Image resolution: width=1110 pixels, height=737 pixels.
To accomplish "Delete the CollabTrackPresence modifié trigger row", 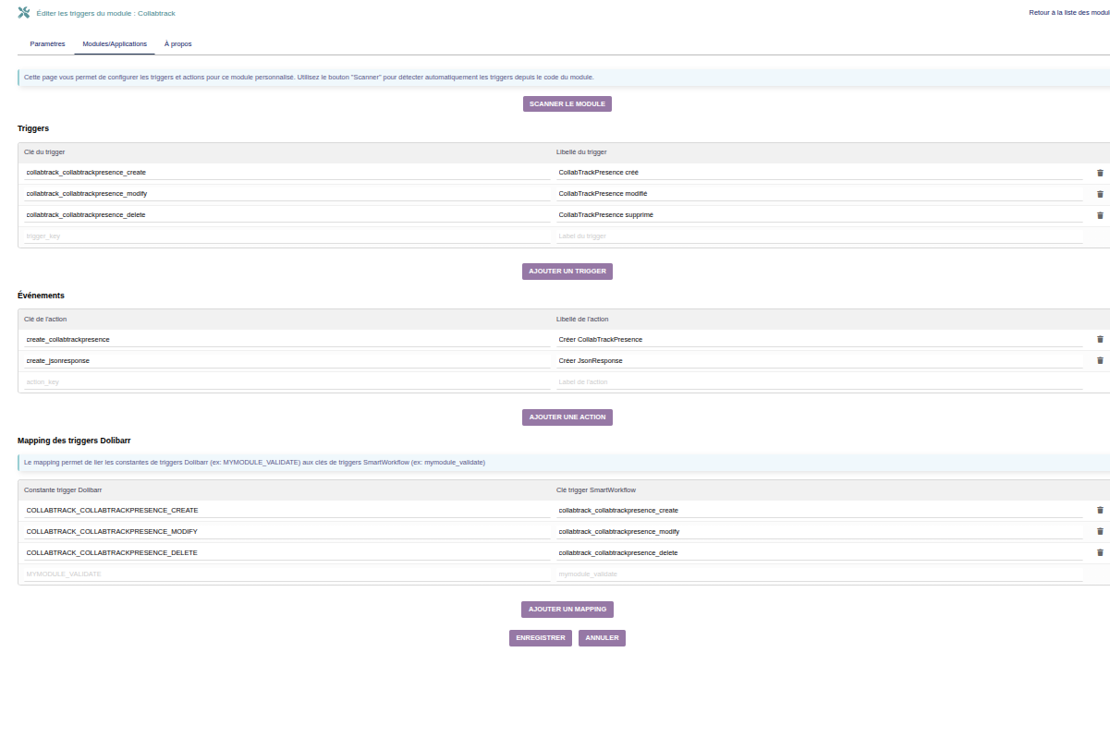I will (x=1100, y=194).
